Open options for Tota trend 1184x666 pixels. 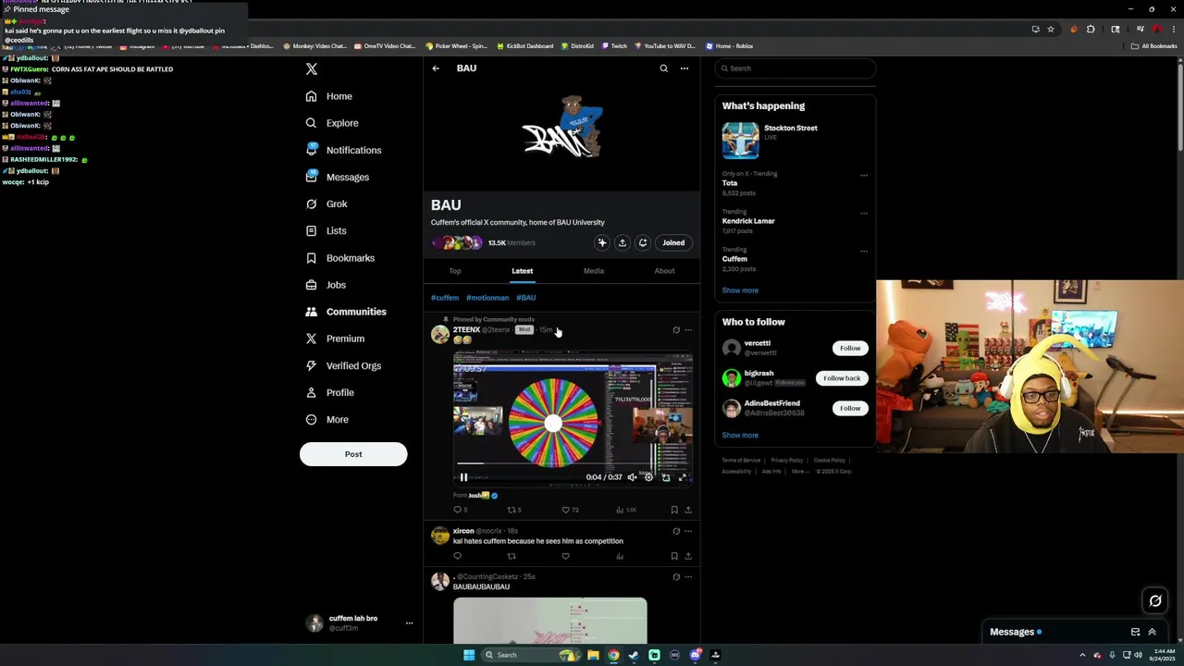(x=864, y=175)
